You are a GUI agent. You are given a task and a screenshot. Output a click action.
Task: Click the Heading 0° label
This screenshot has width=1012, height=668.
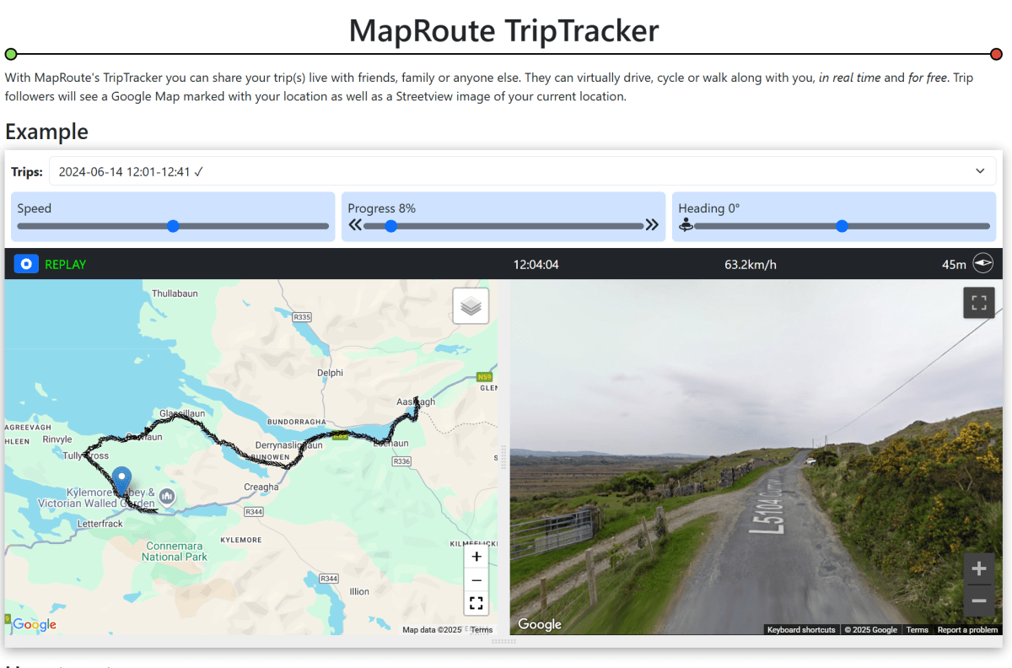[x=708, y=208]
